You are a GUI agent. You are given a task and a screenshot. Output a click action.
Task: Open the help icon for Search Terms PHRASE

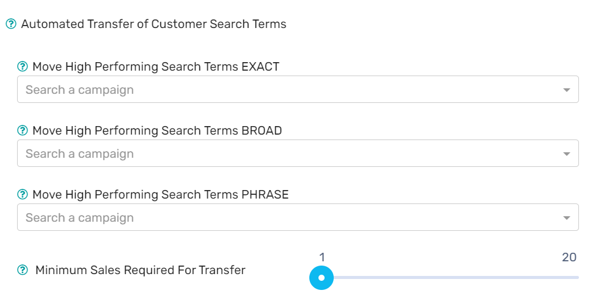(x=23, y=194)
